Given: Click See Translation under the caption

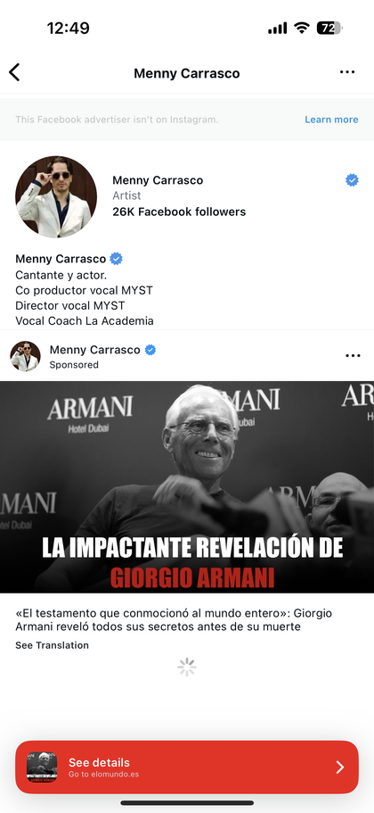Looking at the screenshot, I should pos(52,645).
